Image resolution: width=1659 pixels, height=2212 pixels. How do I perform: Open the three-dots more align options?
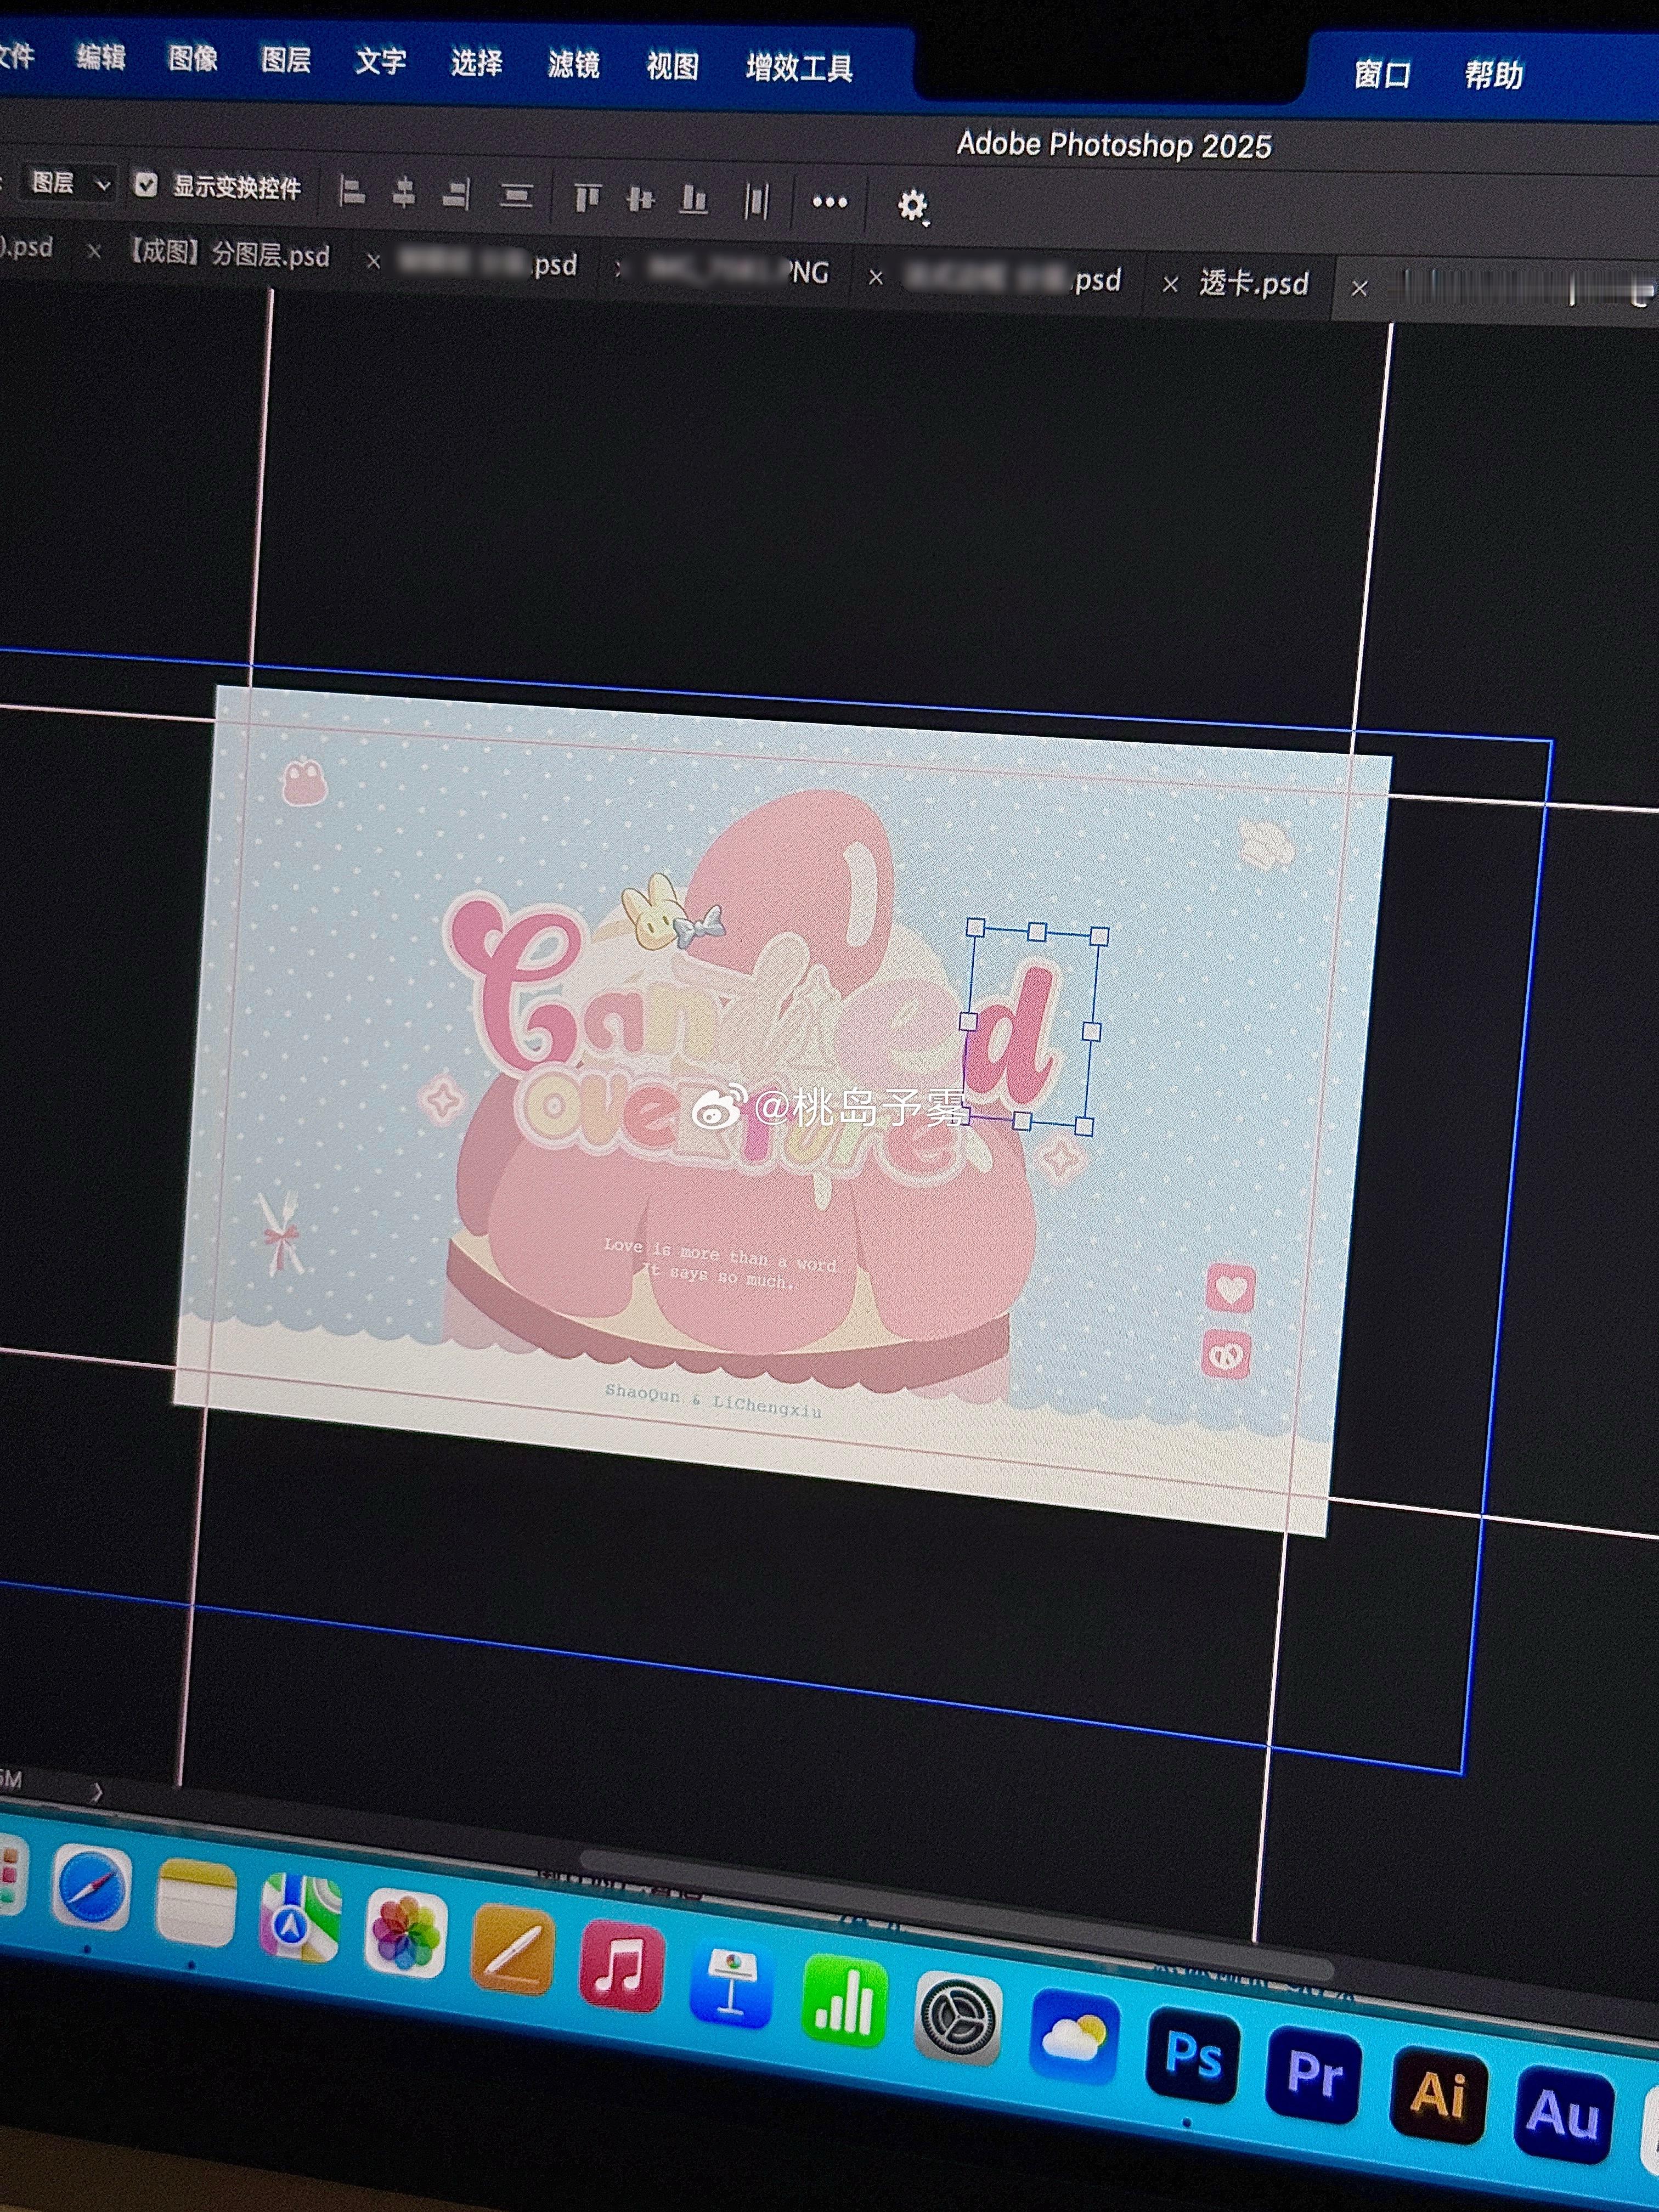point(830,202)
